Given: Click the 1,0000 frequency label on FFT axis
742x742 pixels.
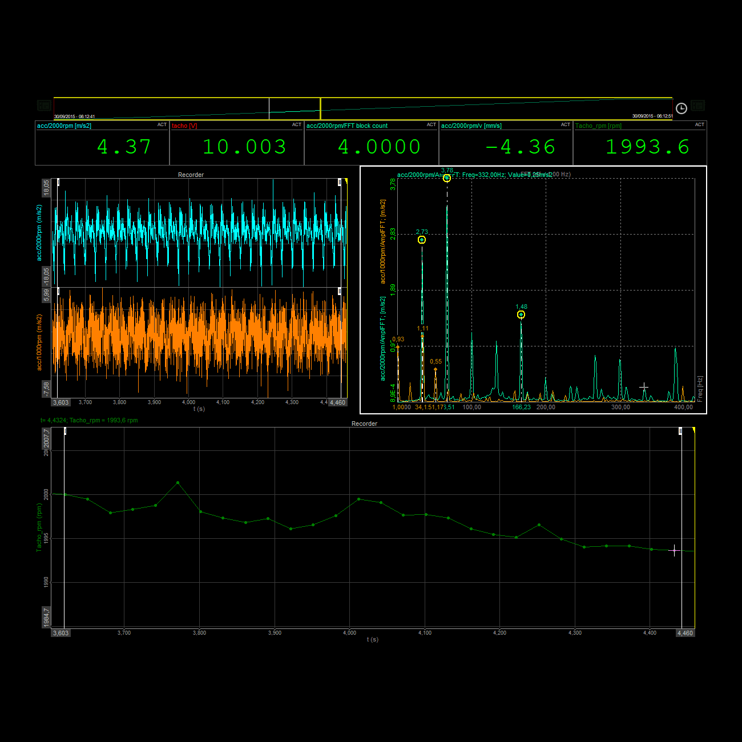Looking at the screenshot, I should pos(402,407).
